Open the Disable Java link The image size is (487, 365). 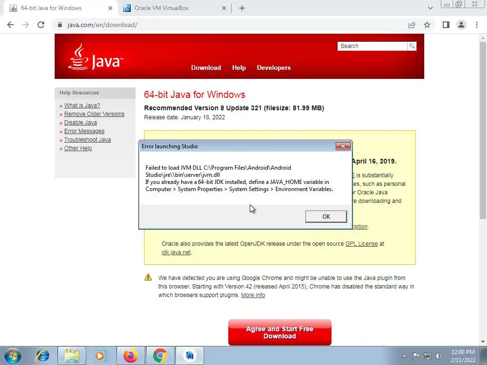(80, 123)
